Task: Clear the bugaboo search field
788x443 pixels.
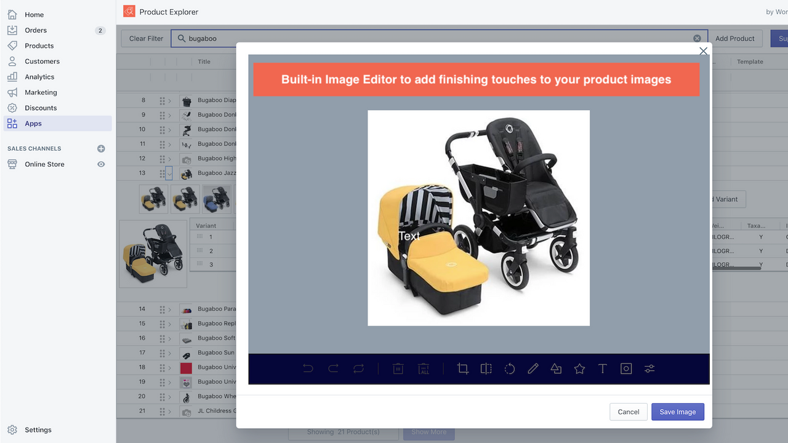Action: click(697, 38)
